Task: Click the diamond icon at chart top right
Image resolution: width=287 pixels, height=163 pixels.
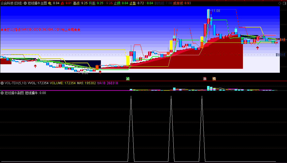Action: (x=280, y=3)
